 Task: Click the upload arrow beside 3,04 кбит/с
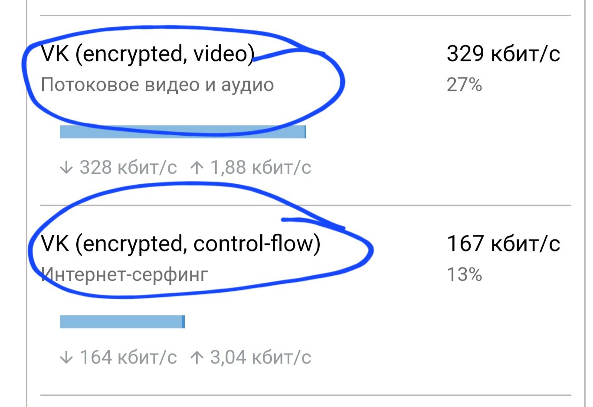(197, 357)
